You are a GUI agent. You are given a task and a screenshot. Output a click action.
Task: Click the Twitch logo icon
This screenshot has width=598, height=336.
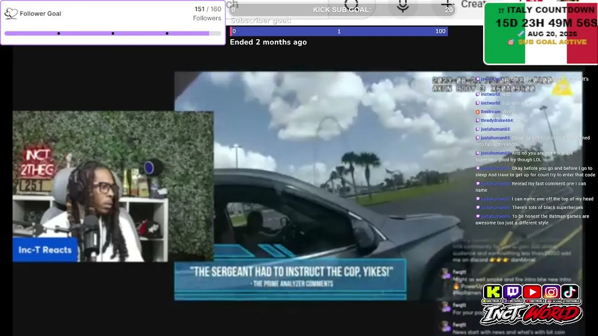click(513, 292)
